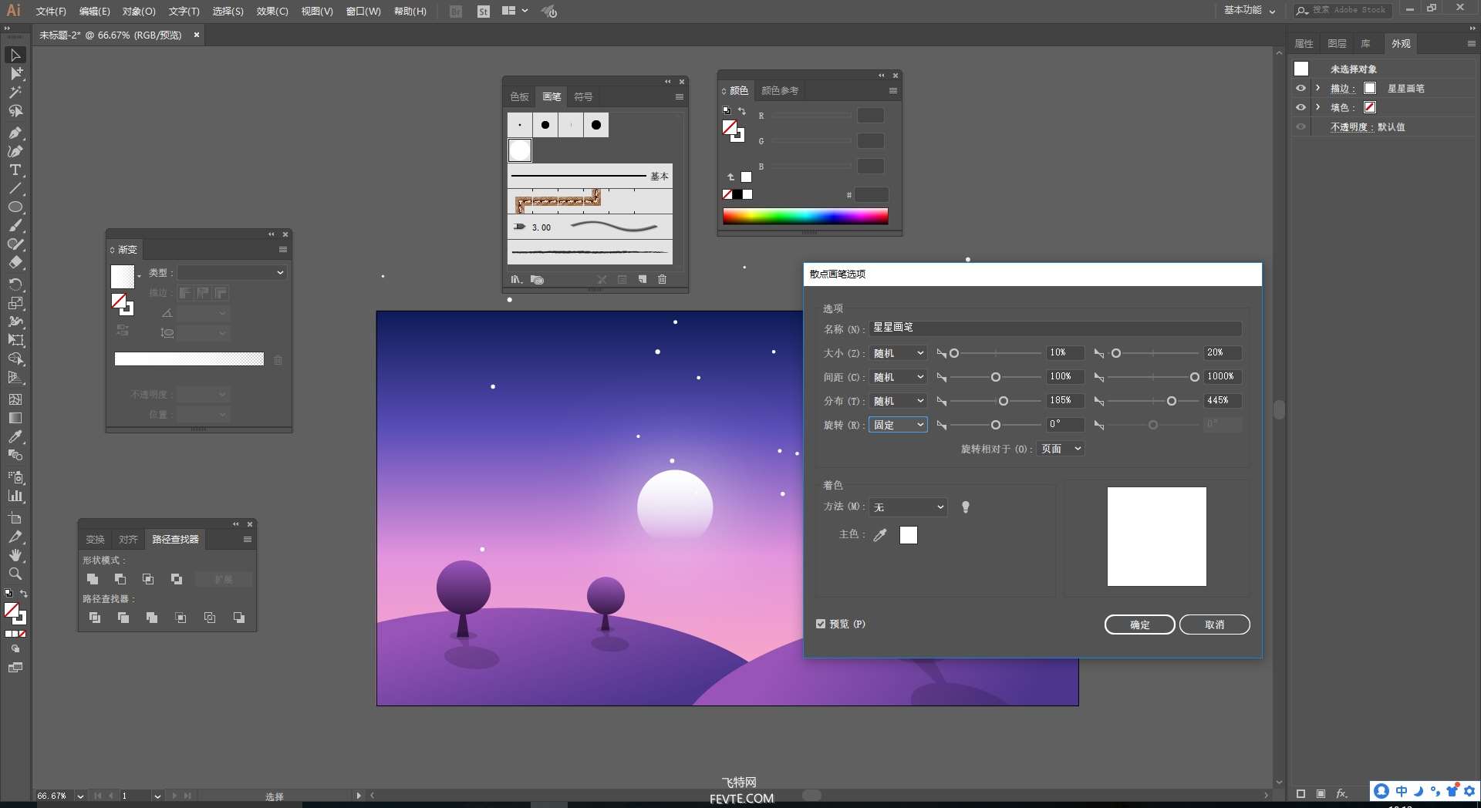Viewport: 1481px width, 808px height.
Task: Open colorization 方法 method dropdown
Action: [908, 507]
